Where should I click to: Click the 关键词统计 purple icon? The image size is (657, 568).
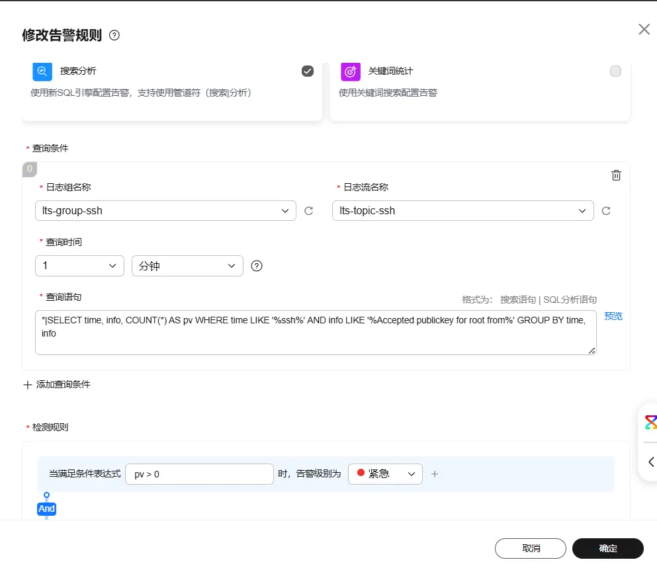[x=351, y=71]
